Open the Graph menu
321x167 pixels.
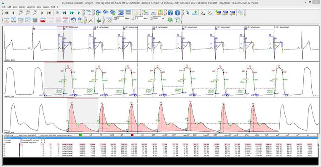pyautogui.click(x=46, y=7)
